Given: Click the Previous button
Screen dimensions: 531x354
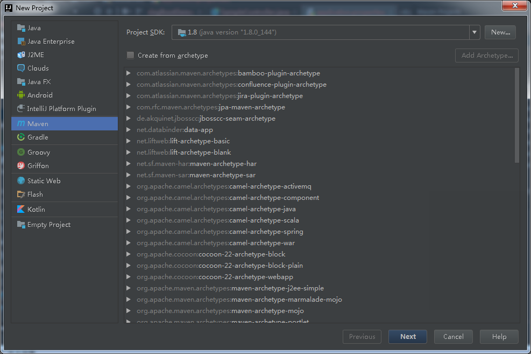Looking at the screenshot, I should tap(362, 337).
